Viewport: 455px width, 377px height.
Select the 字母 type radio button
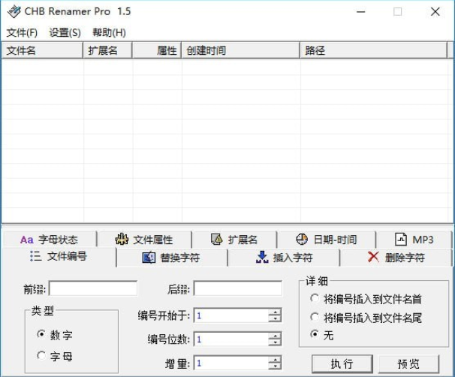(x=41, y=355)
